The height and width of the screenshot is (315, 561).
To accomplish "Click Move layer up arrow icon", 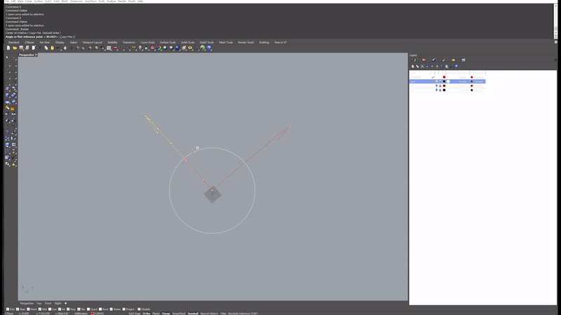I will tap(427, 66).
